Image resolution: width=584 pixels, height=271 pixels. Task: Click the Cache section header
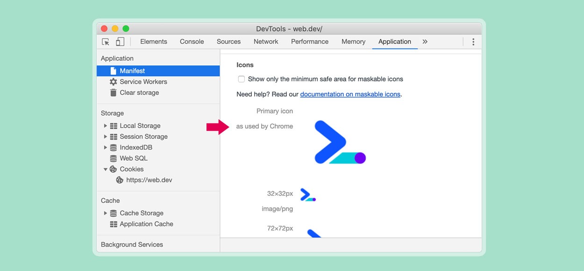pos(110,200)
